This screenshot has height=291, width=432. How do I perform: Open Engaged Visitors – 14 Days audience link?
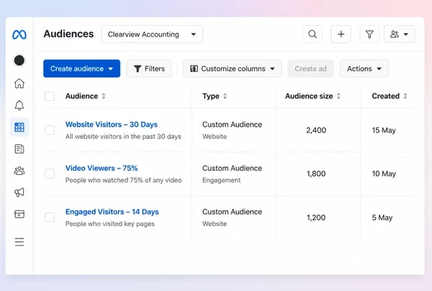[x=112, y=212]
